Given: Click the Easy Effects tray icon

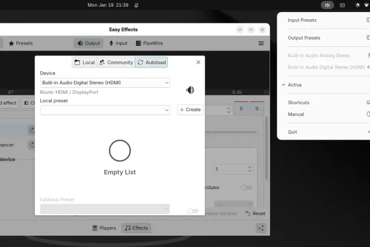Looking at the screenshot, I should point(327,5).
